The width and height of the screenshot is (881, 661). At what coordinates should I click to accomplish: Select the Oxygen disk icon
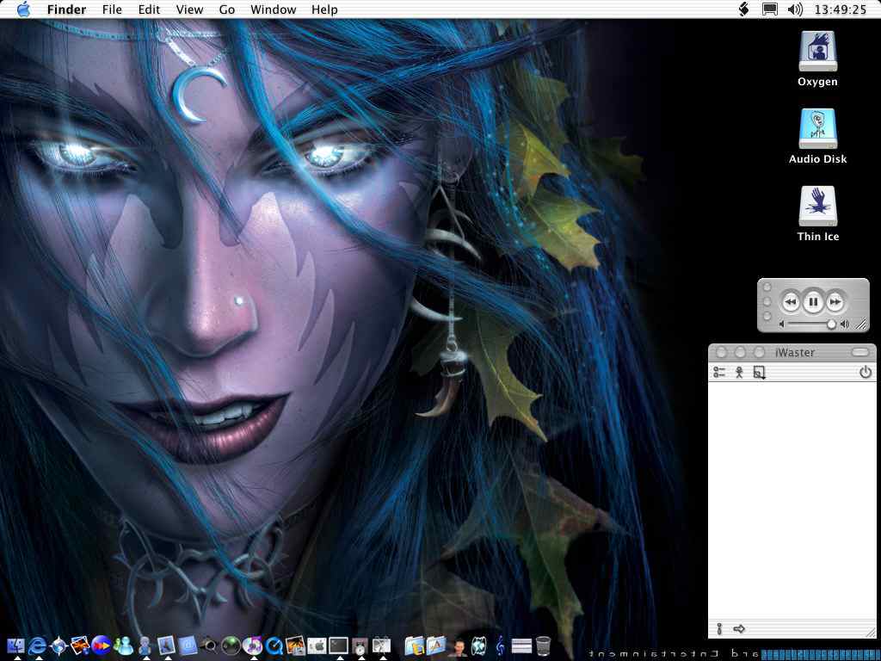tap(817, 51)
